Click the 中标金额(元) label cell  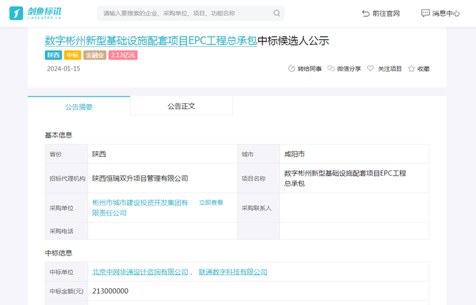67,291
